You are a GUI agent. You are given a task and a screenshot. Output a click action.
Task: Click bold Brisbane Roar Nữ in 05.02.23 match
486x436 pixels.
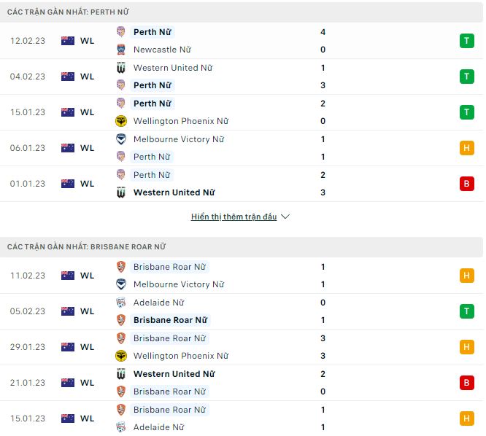click(170, 320)
